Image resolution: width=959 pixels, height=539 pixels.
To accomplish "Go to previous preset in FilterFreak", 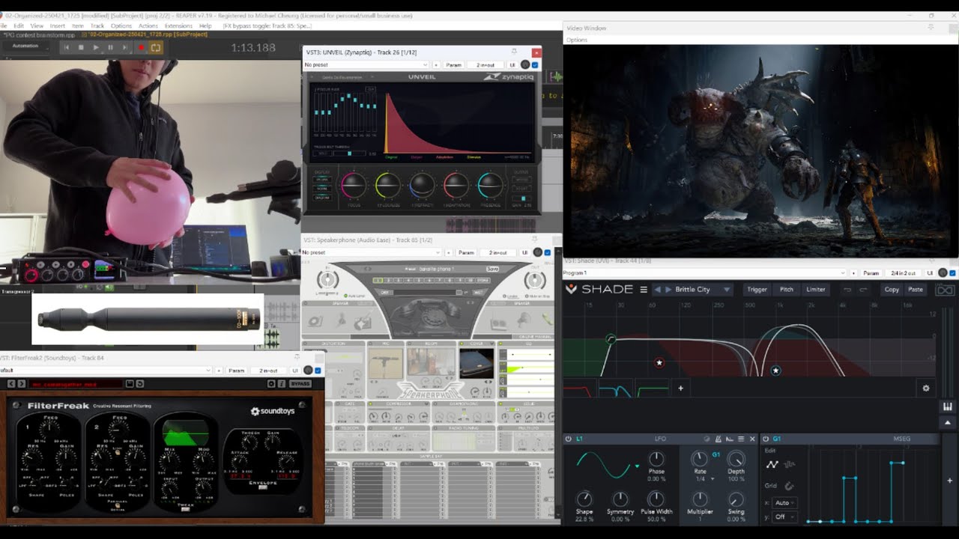I will pos(11,384).
